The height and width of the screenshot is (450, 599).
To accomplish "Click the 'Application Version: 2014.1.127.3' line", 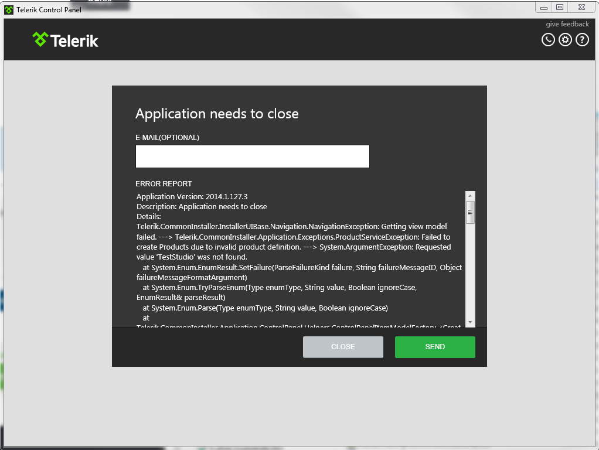I will pyautogui.click(x=192, y=196).
